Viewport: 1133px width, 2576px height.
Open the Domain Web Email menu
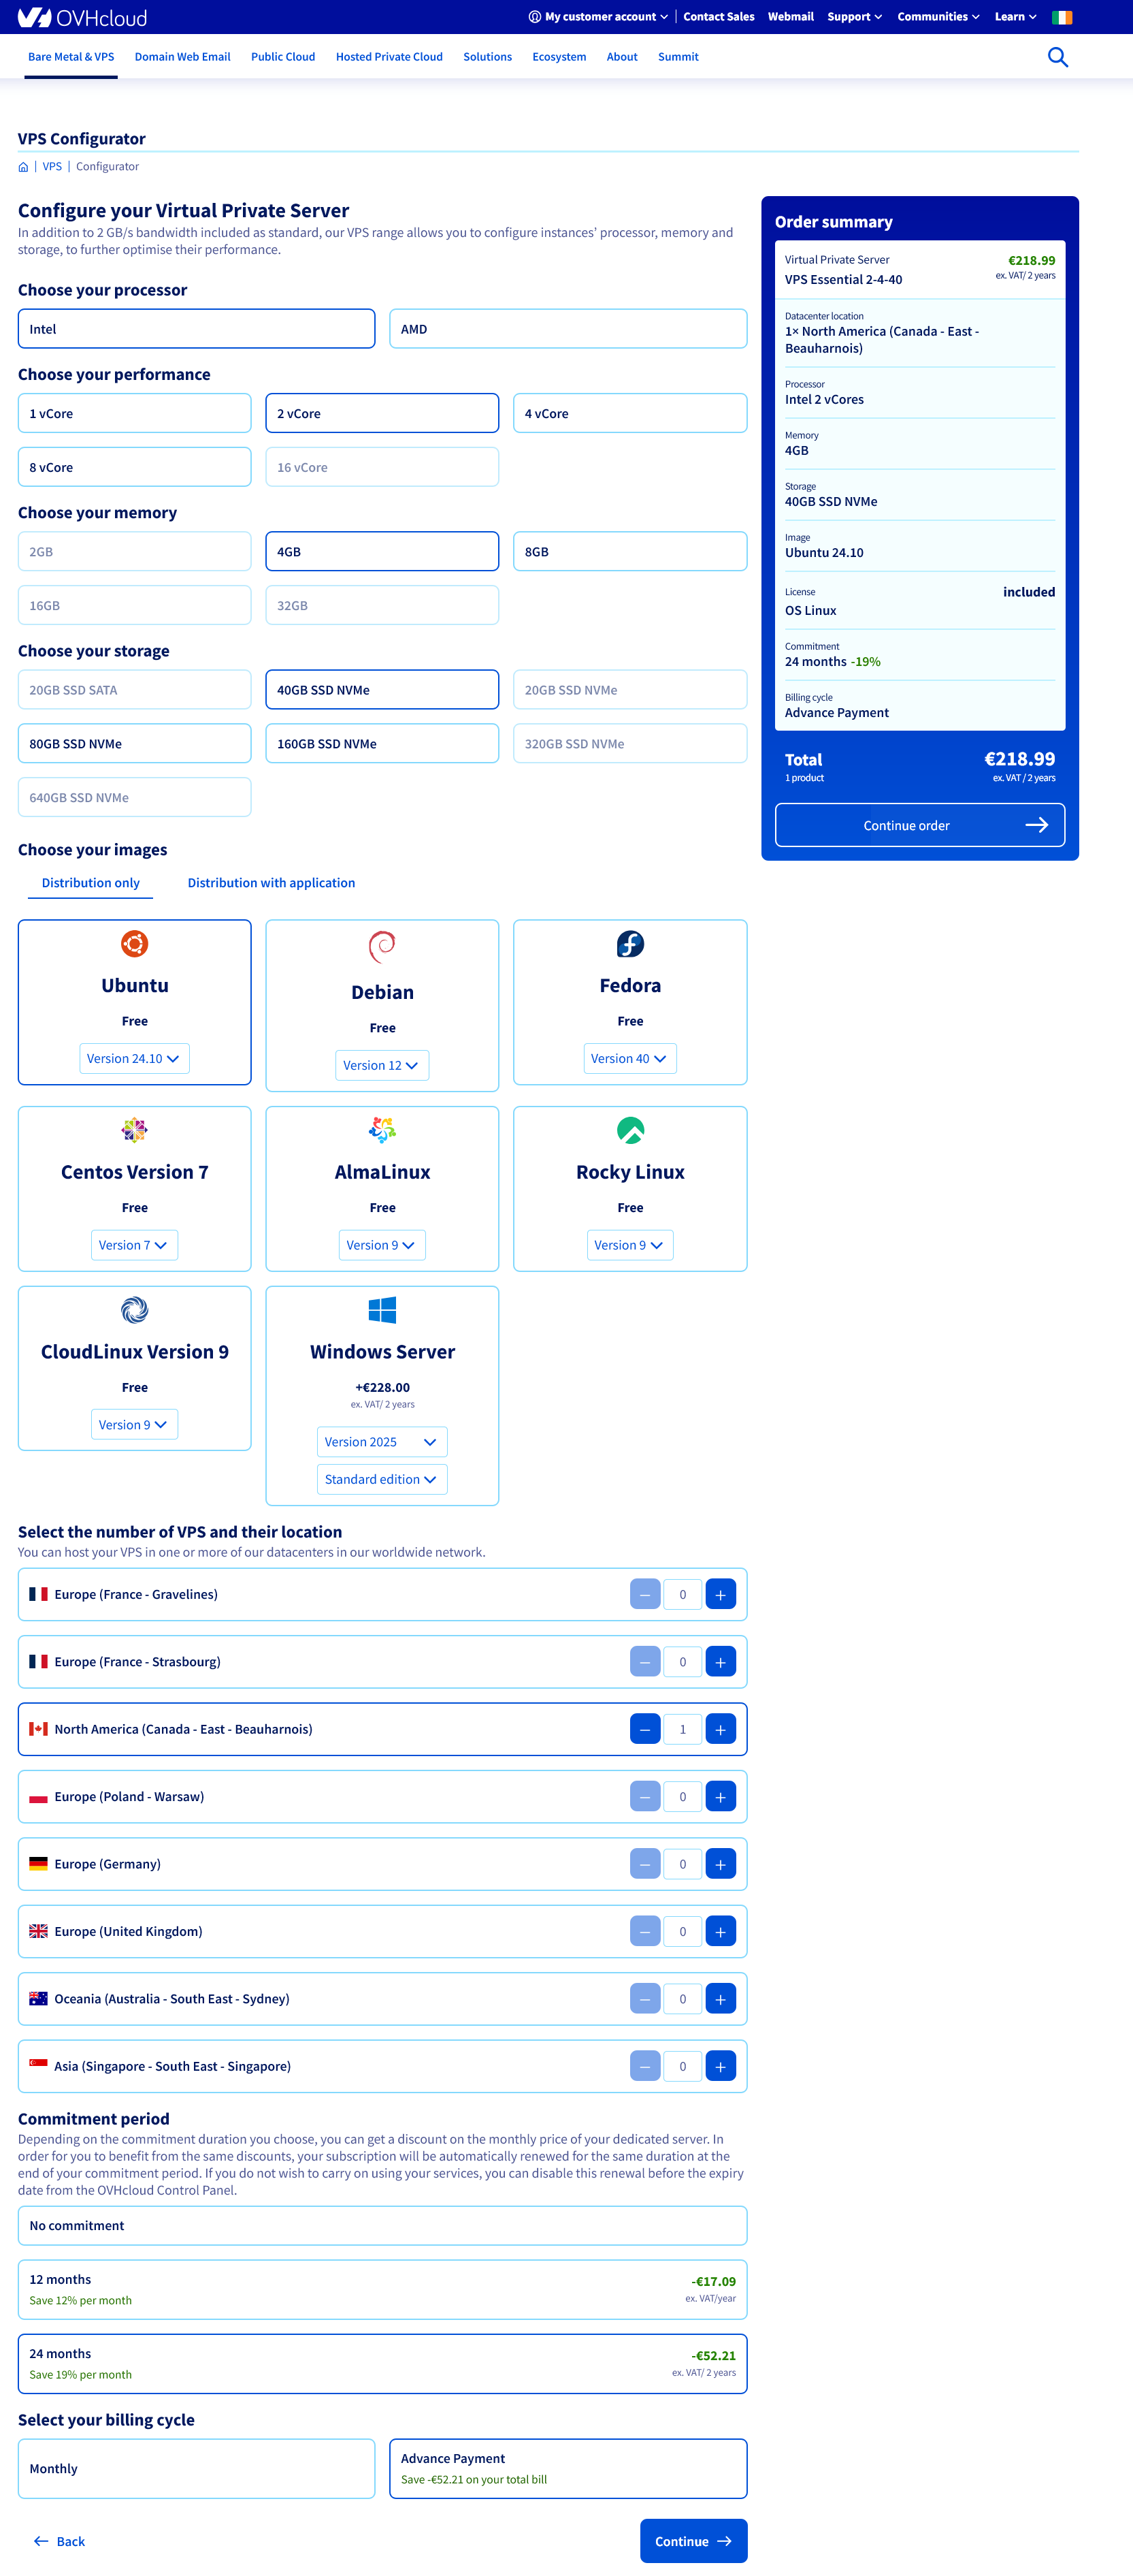point(183,57)
